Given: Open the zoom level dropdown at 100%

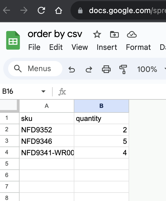Looking at the screenshot, I should pyautogui.click(x=151, y=69).
